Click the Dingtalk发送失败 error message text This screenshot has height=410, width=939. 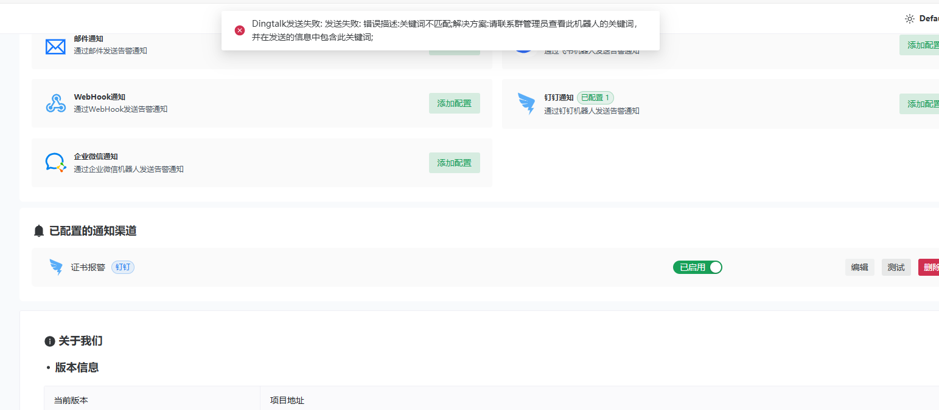[445, 30]
